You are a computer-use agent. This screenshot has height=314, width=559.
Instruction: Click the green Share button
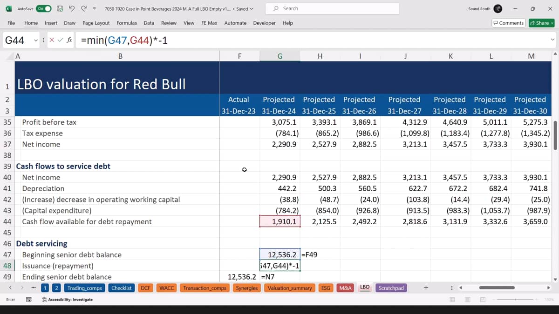541,23
